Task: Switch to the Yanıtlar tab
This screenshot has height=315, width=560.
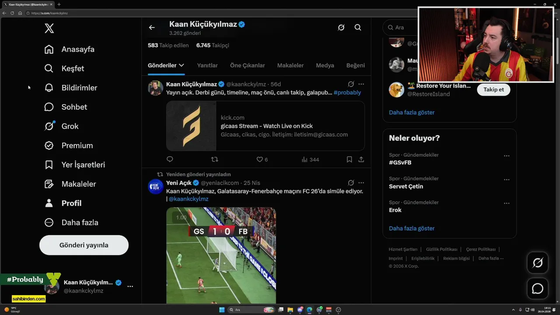Action: pyautogui.click(x=207, y=65)
